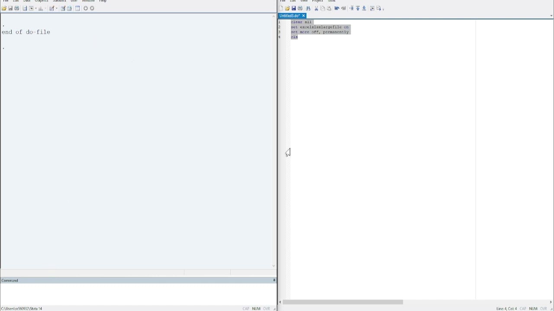Click line 4 'cls' in editor
Image resolution: width=554 pixels, height=311 pixels.
(x=294, y=37)
